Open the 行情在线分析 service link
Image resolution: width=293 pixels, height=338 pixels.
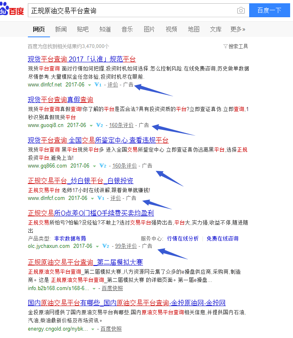183,238
